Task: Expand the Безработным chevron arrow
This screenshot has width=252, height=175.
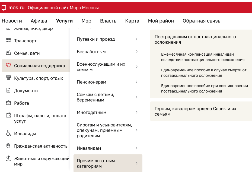Action: click(137, 52)
